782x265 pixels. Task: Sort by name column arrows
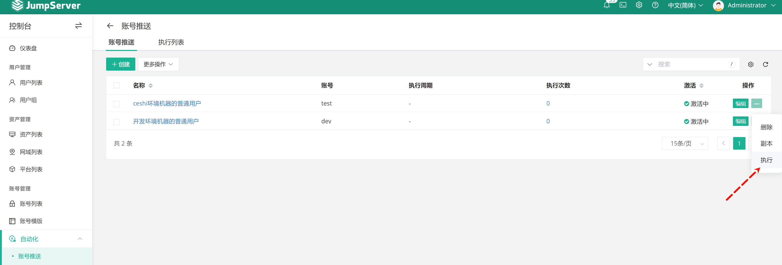[151, 86]
